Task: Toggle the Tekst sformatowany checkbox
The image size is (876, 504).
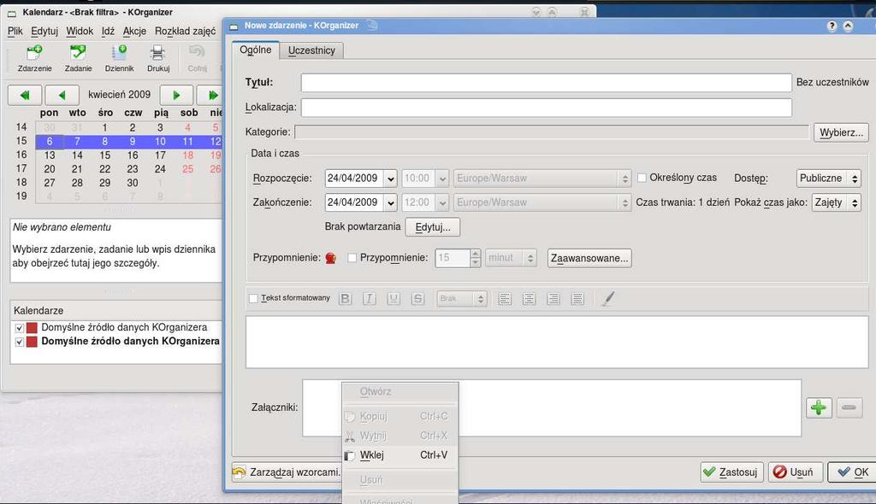Action: pos(253,299)
